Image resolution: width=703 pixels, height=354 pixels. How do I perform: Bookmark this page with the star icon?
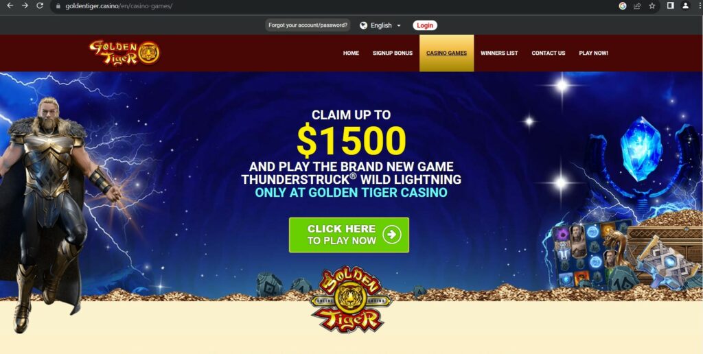(652, 5)
